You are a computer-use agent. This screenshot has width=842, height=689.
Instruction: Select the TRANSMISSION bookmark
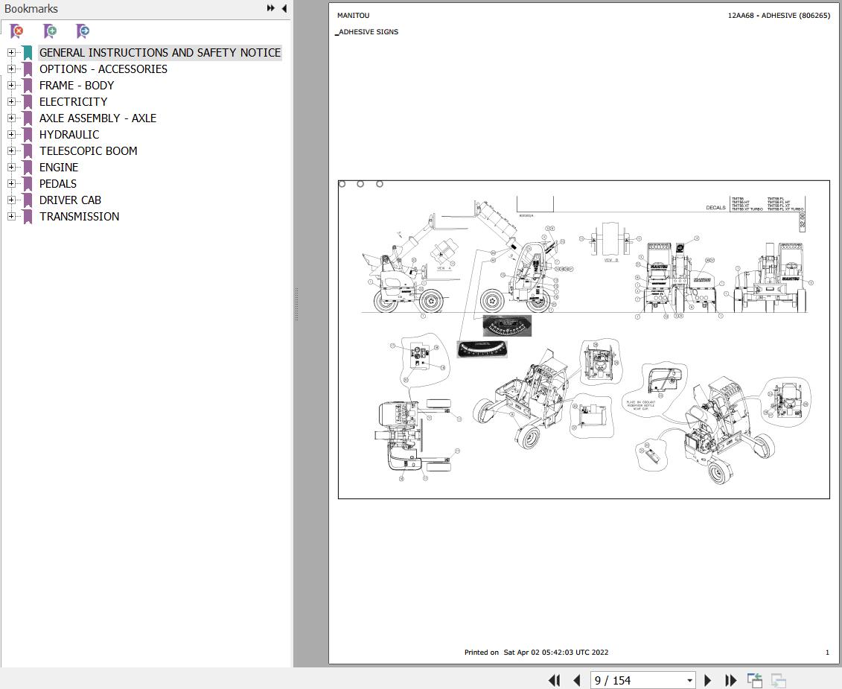click(x=80, y=216)
